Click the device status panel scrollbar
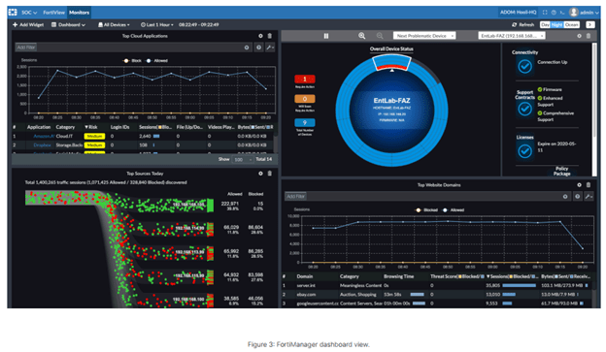Screen dimensions: 606x352 point(594,89)
